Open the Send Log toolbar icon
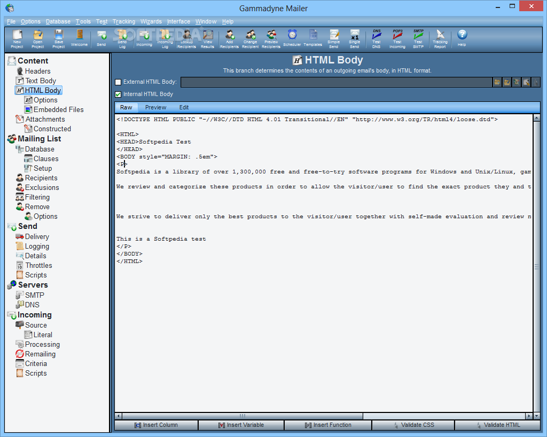Image resolution: width=547 pixels, height=437 pixels. [x=122, y=38]
